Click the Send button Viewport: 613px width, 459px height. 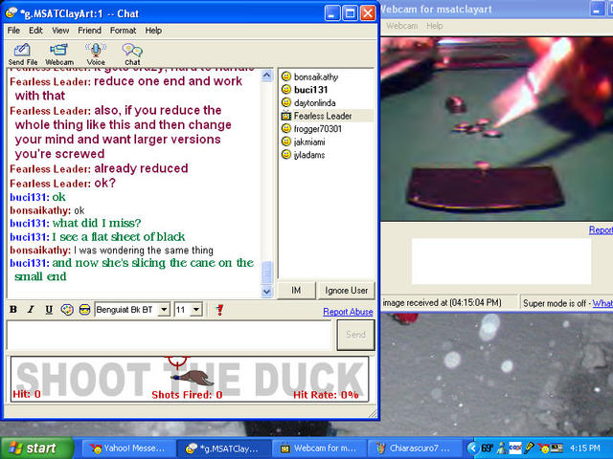click(355, 335)
